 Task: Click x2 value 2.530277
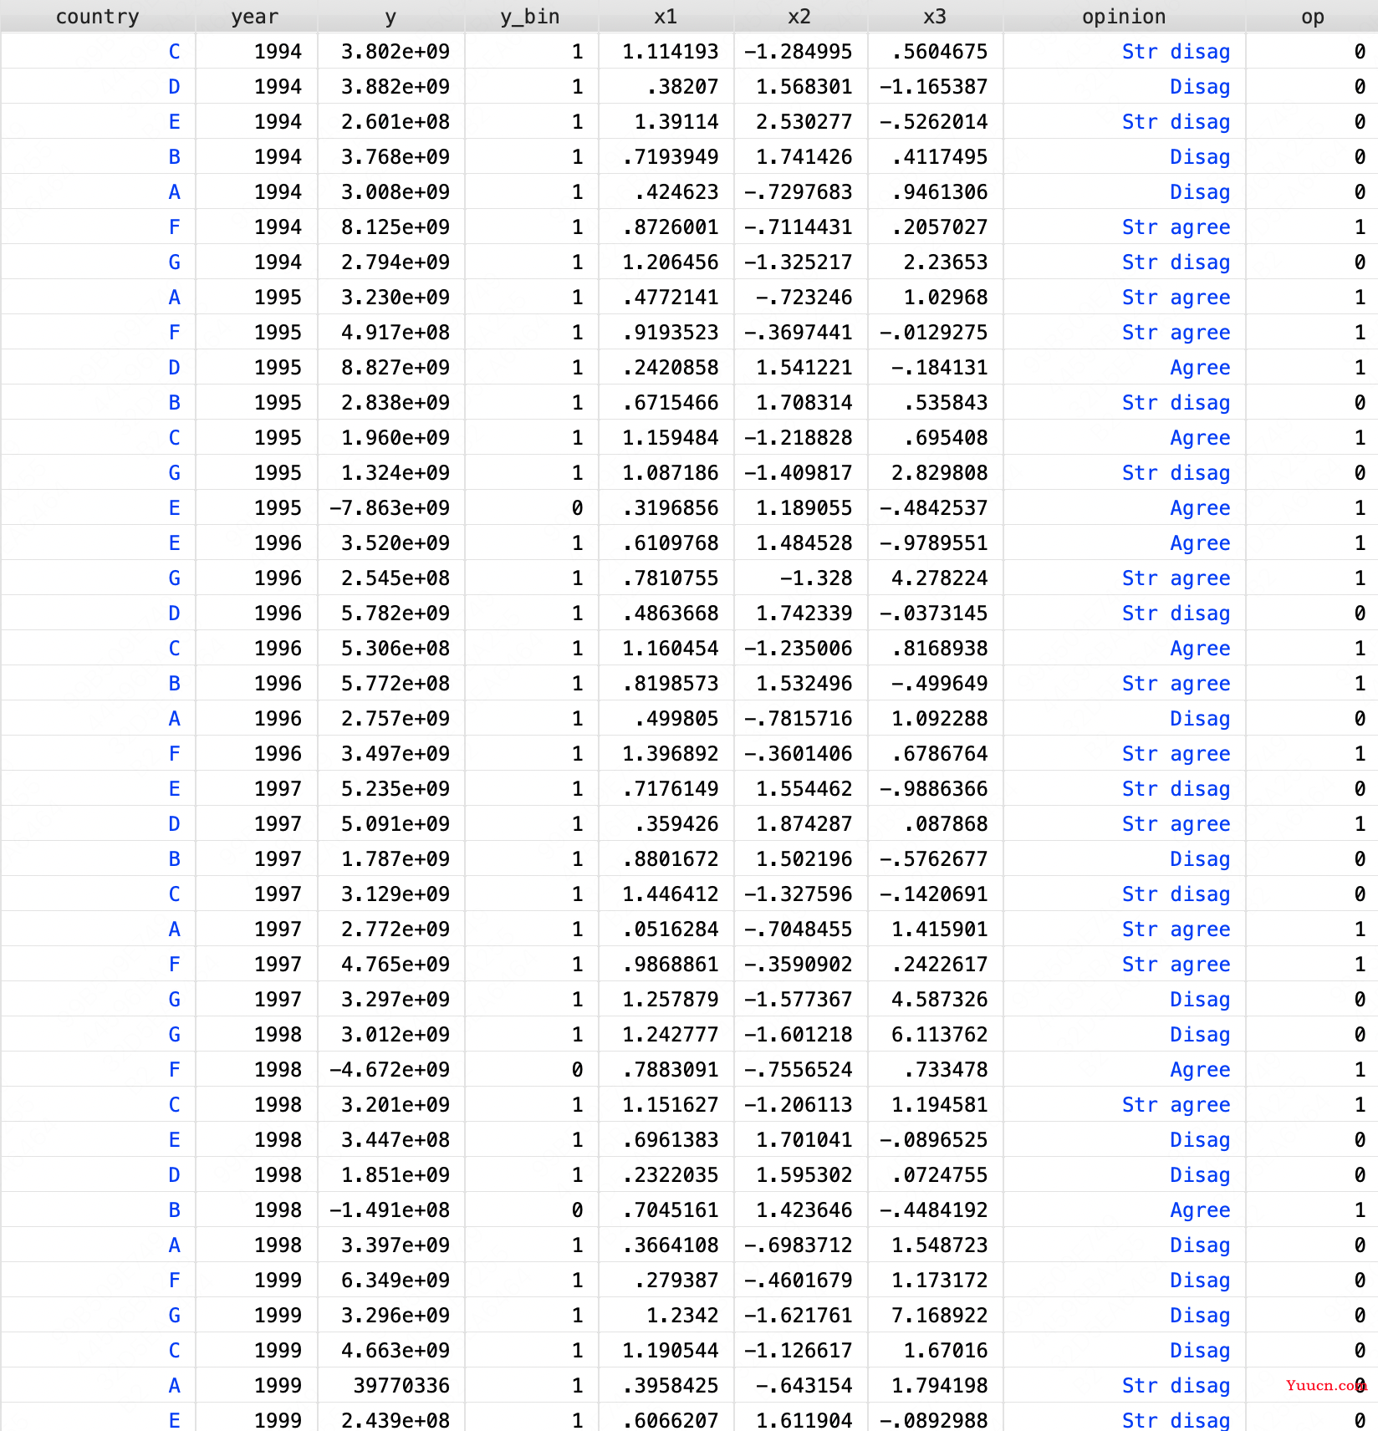(x=804, y=122)
